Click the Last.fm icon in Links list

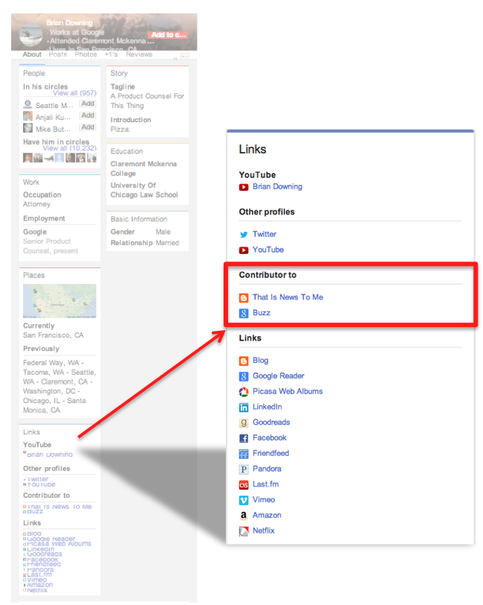[x=244, y=485]
